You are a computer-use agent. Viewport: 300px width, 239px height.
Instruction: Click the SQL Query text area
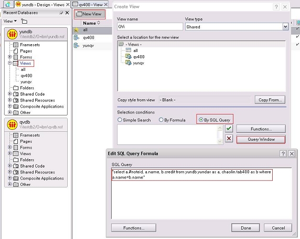coord(201,194)
